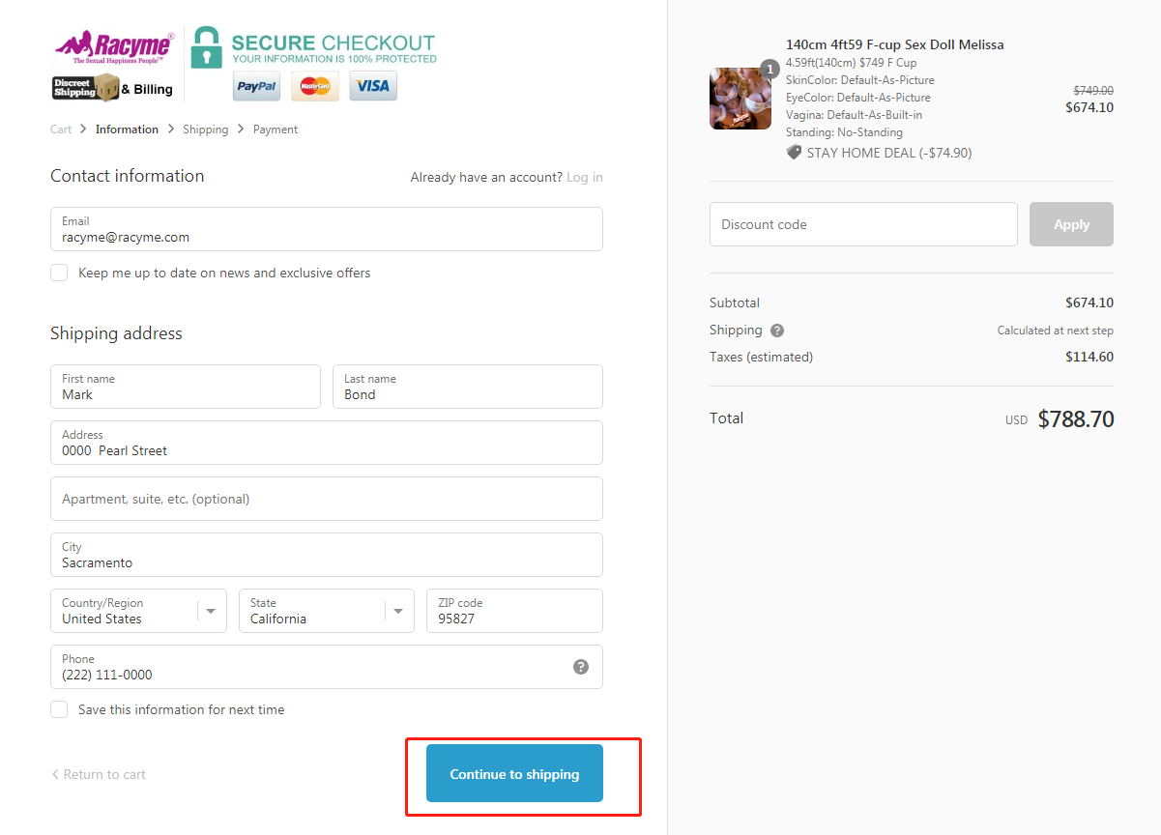This screenshot has height=835, width=1161.
Task: Select the VISA payment icon
Action: tap(373, 86)
